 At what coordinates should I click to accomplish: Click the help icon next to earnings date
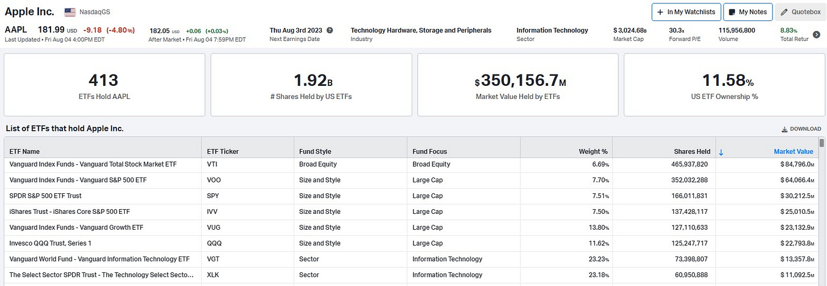click(330, 30)
